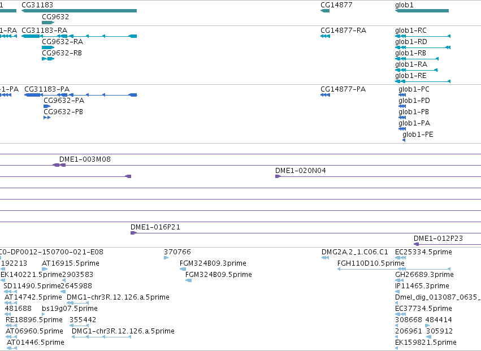
Task: Click EST 192213 label
Action: (x=14, y=263)
